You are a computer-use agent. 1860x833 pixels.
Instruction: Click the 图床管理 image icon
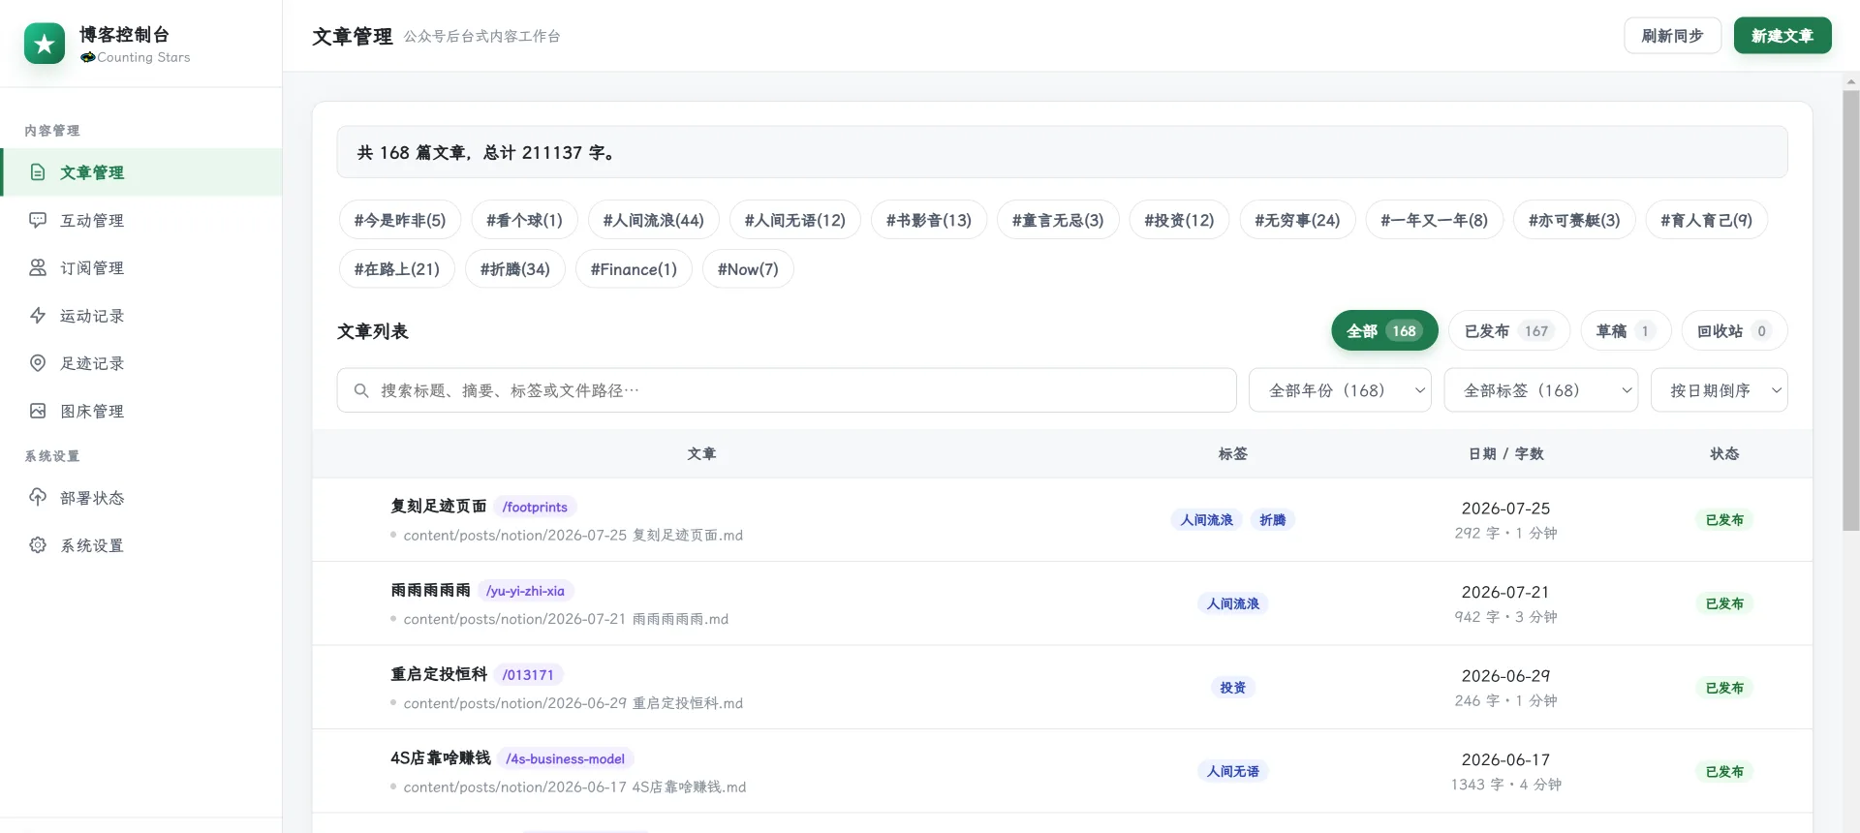coord(38,411)
